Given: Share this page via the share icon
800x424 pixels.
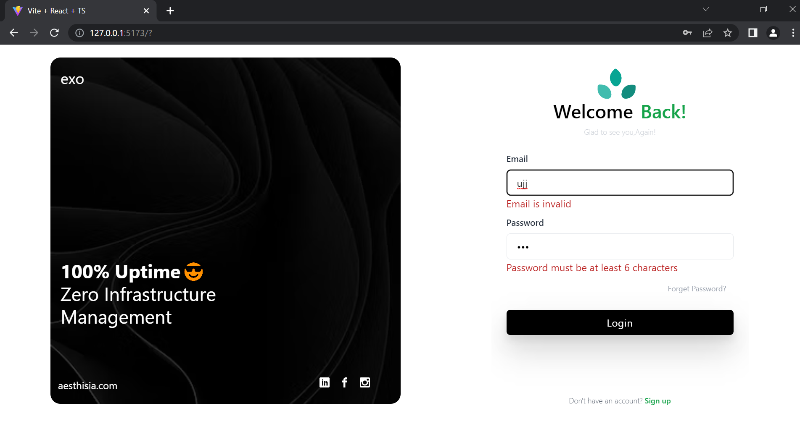Looking at the screenshot, I should point(708,33).
